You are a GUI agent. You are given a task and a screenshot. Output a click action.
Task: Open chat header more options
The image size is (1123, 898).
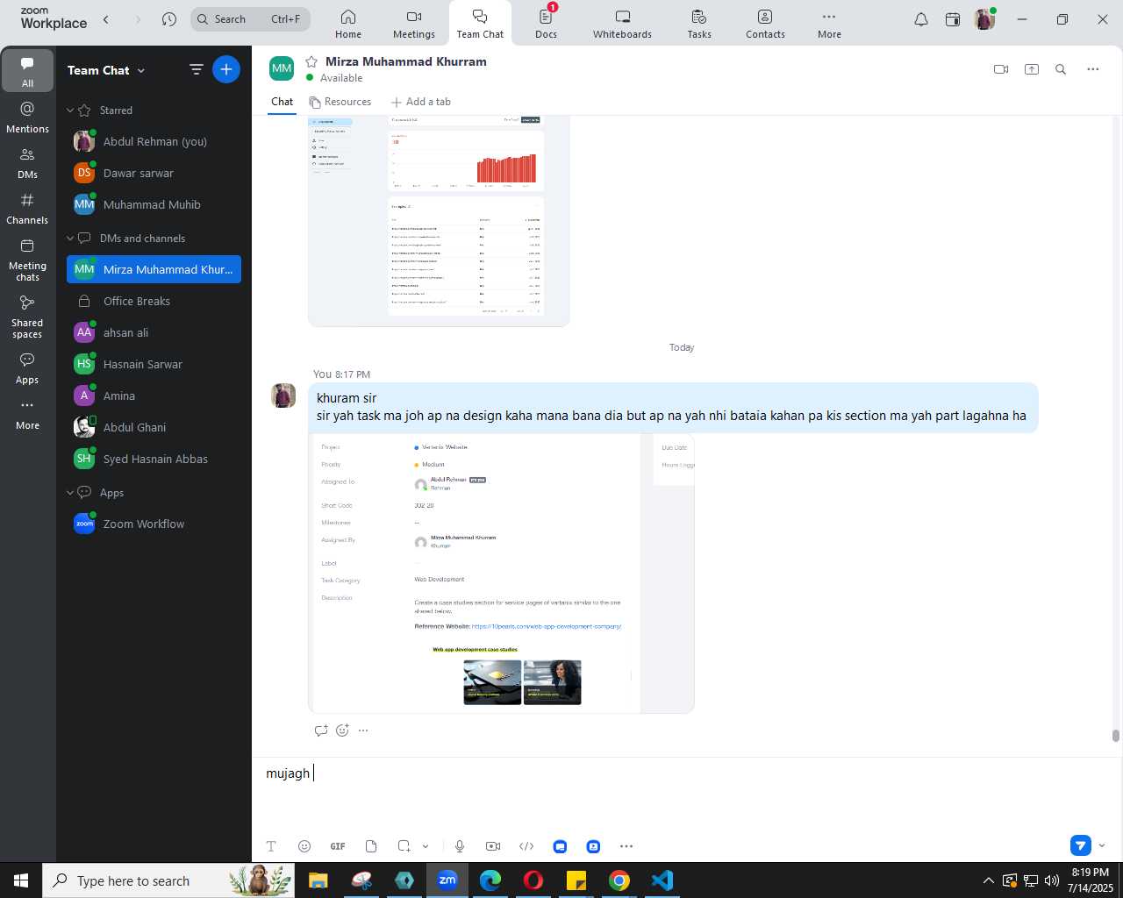(1092, 69)
